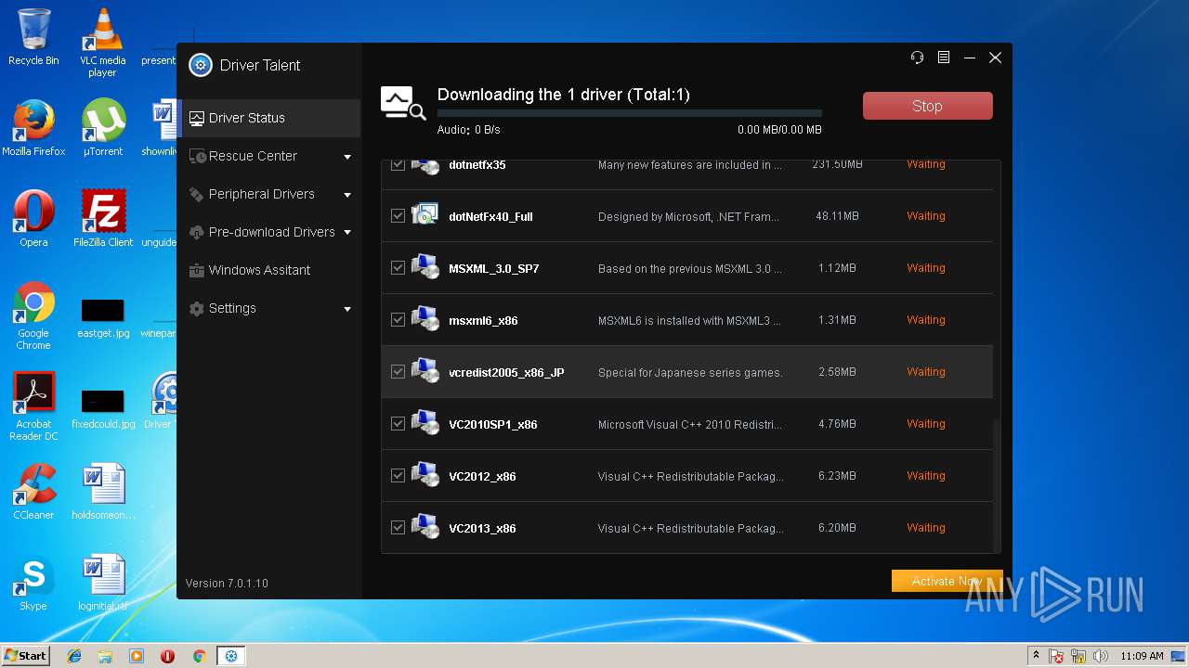Open the Opera icon in the taskbar
Image resolution: width=1189 pixels, height=668 pixels.
[x=167, y=656]
